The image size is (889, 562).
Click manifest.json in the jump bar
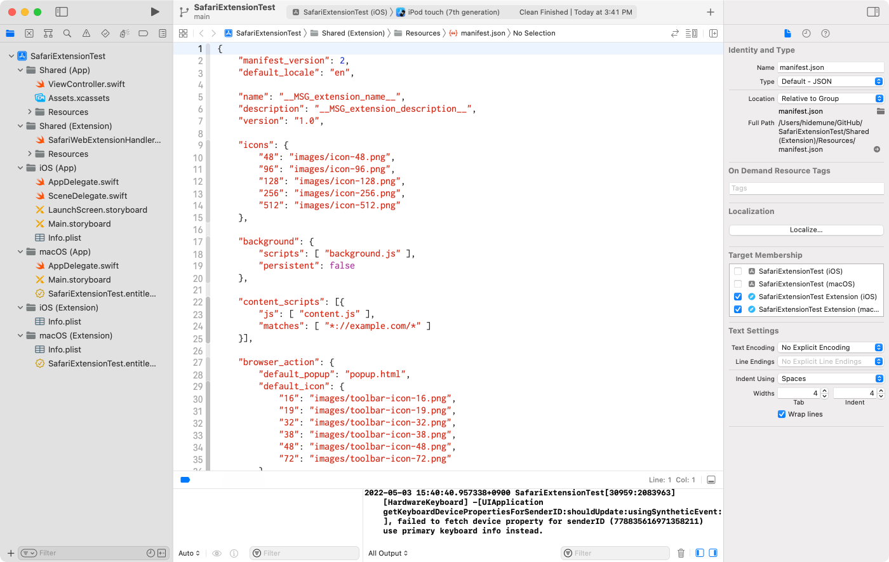coord(478,34)
